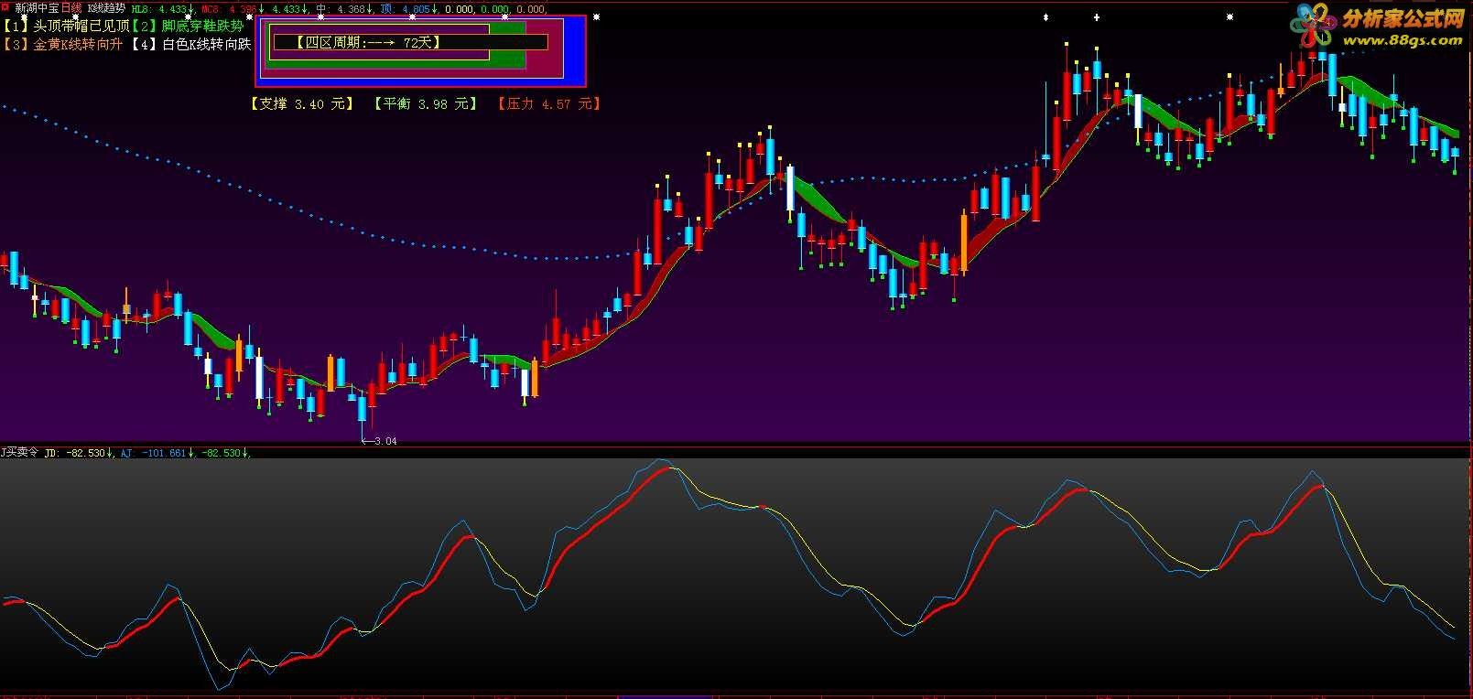
Task: Click the J买卖令 indicator title
Action: [x=19, y=452]
